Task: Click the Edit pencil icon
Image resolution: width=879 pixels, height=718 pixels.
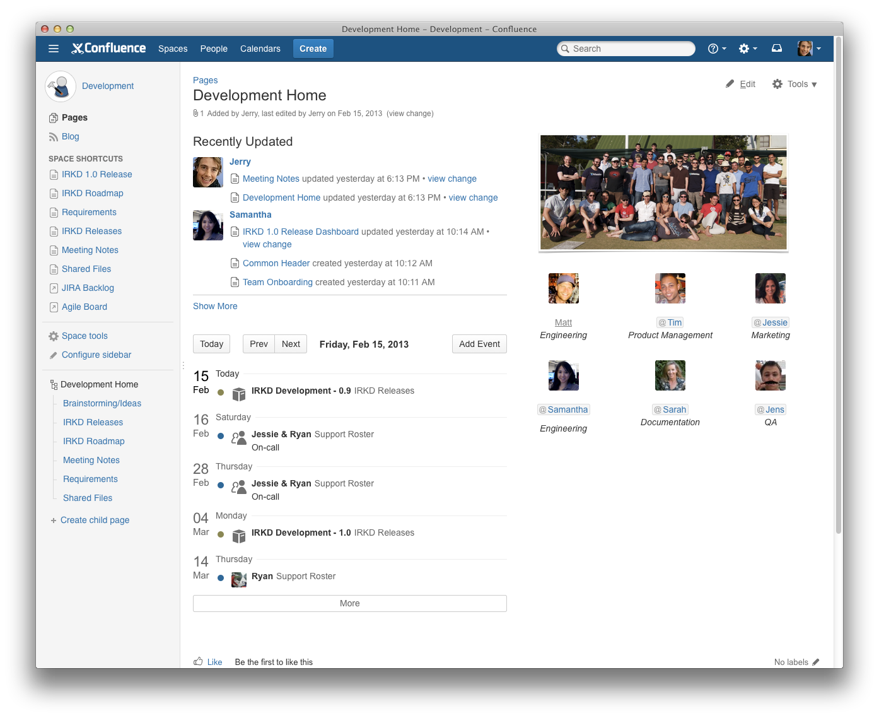Action: coord(730,83)
